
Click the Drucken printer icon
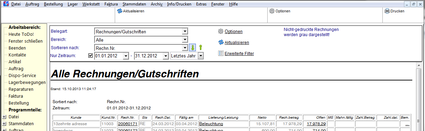tap(387, 11)
